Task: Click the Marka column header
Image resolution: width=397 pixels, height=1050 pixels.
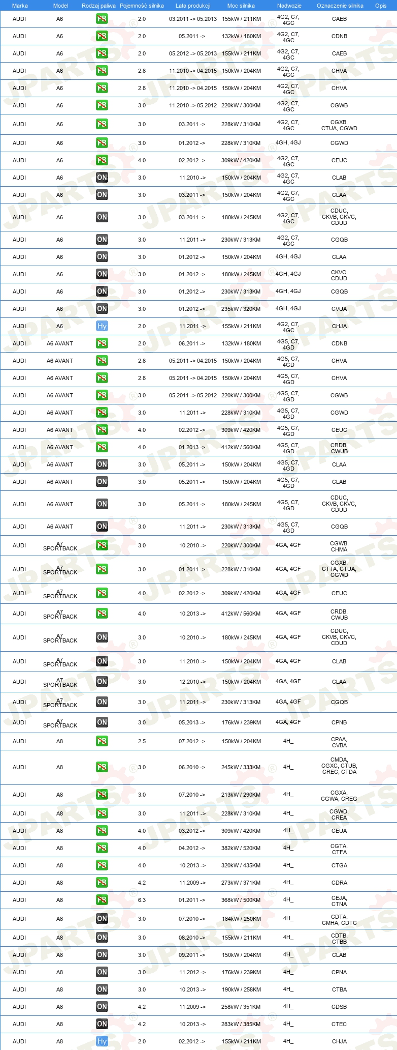Action: 20,6
